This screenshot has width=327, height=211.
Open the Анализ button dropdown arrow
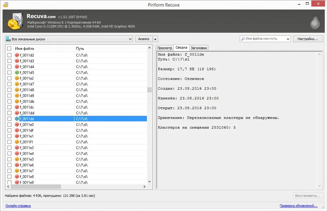tap(155, 39)
